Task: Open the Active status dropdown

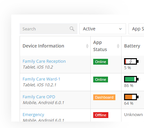Action: (103, 29)
